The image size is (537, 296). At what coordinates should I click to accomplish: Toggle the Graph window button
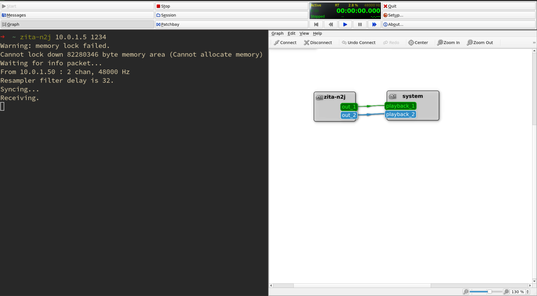click(x=77, y=24)
